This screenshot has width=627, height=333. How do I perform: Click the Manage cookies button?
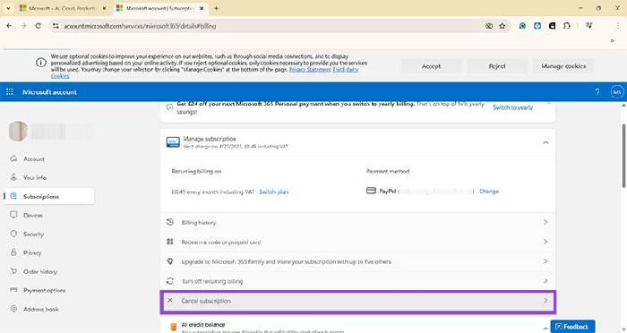tap(563, 66)
